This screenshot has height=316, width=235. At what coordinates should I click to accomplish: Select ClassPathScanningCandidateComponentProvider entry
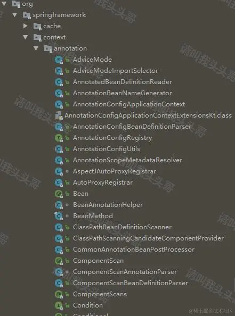pyautogui.click(x=148, y=238)
